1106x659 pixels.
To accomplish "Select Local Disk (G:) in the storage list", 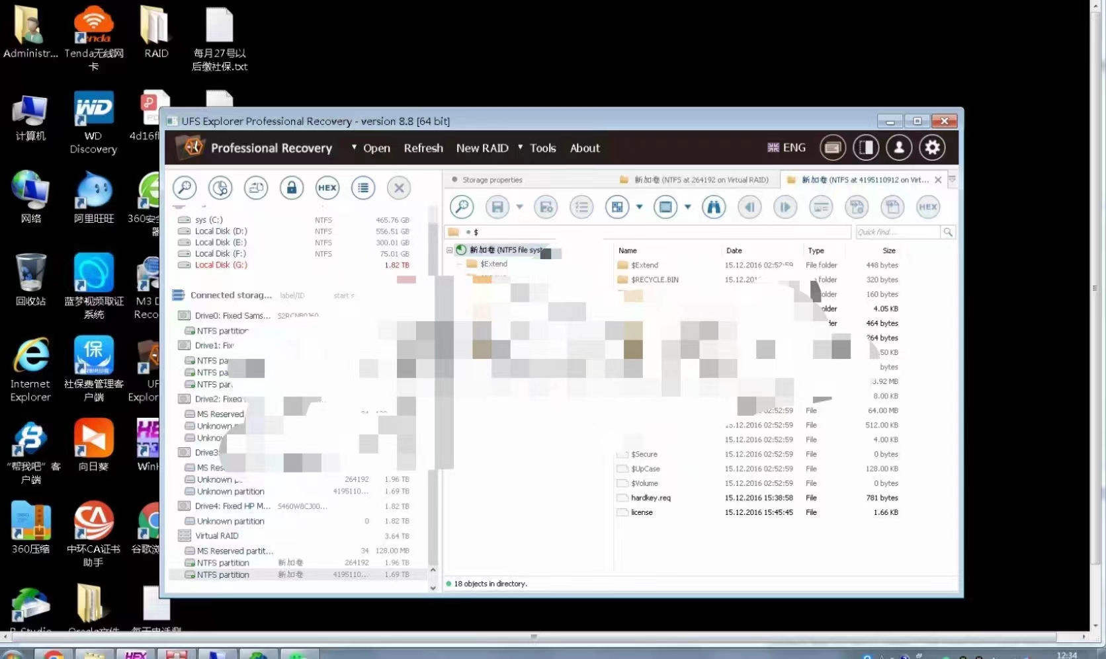I will pos(295,265).
